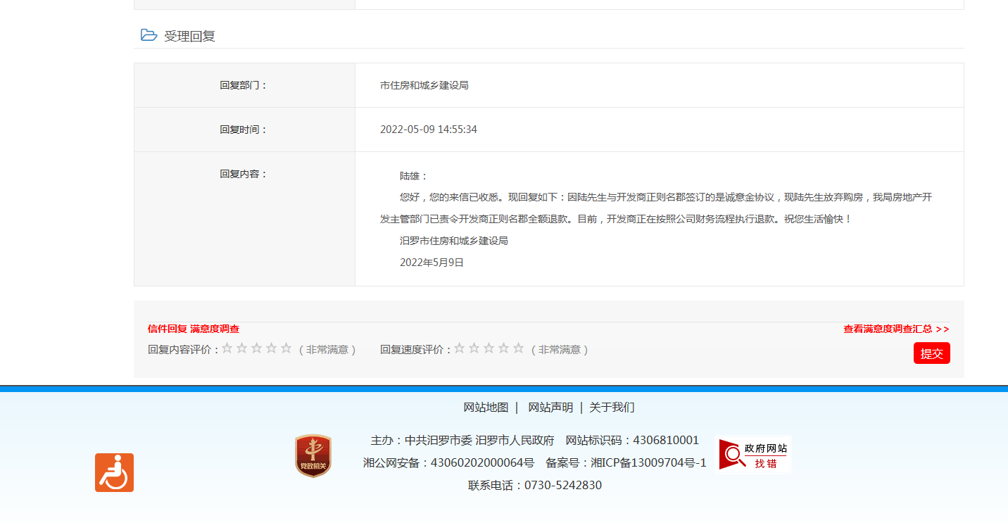Open the 网站声明 footer link
This screenshot has height=530, width=1008.
[x=550, y=408]
